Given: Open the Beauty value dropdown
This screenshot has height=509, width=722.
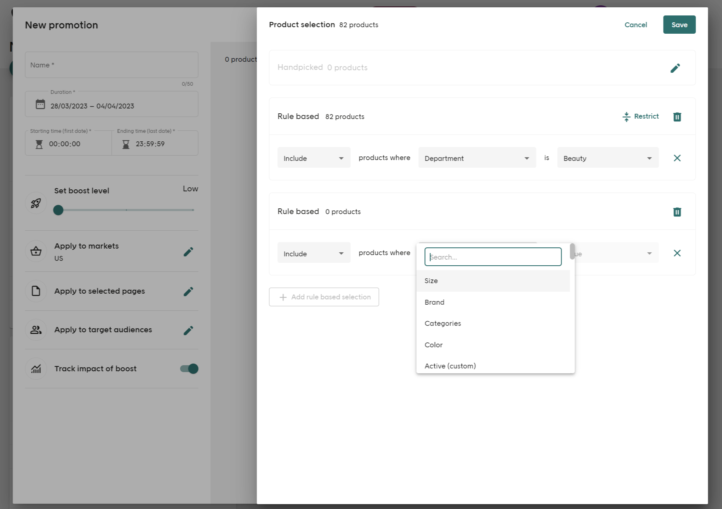Looking at the screenshot, I should [x=608, y=158].
